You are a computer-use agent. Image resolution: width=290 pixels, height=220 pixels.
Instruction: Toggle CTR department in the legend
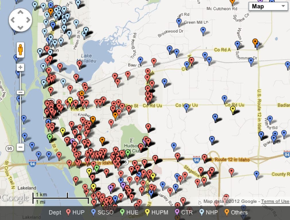184,213
